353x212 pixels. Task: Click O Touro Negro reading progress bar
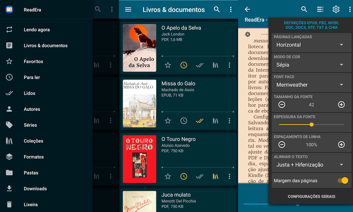coord(198,168)
